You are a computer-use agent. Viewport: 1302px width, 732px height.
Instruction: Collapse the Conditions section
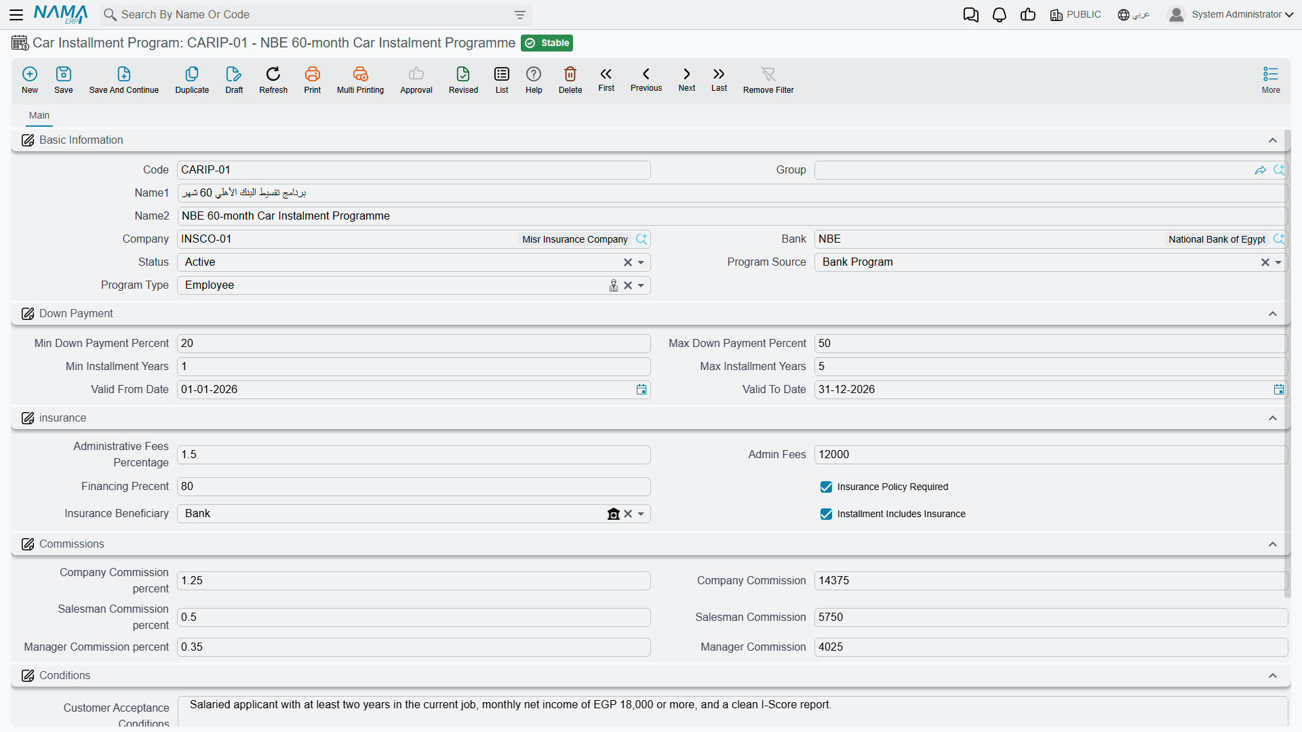(x=1273, y=676)
